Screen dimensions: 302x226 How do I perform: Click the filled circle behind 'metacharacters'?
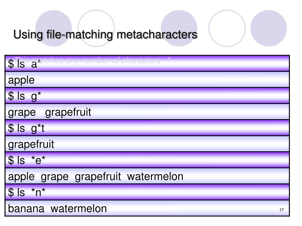(179, 28)
